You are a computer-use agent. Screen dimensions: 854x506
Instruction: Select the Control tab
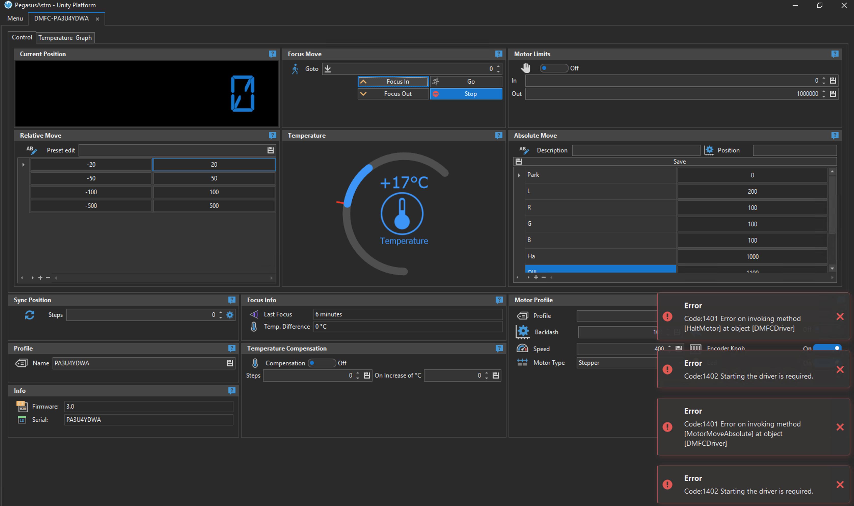[22, 37]
